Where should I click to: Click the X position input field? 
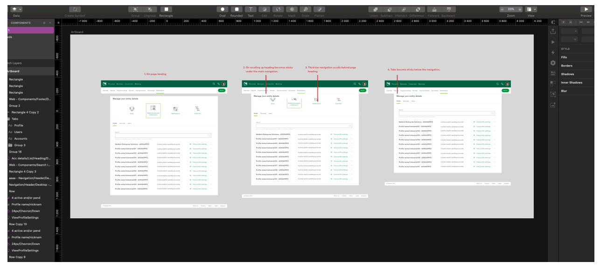[x=569, y=31]
